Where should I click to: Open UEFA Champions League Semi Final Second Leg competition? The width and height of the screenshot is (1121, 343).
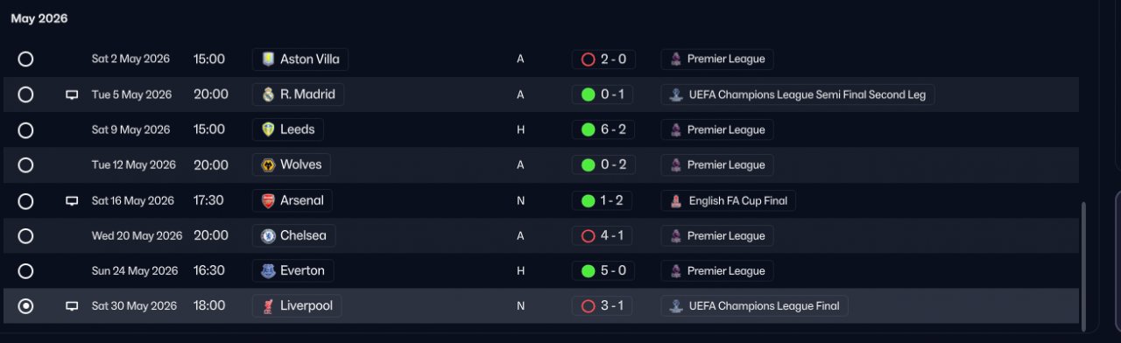coord(798,94)
